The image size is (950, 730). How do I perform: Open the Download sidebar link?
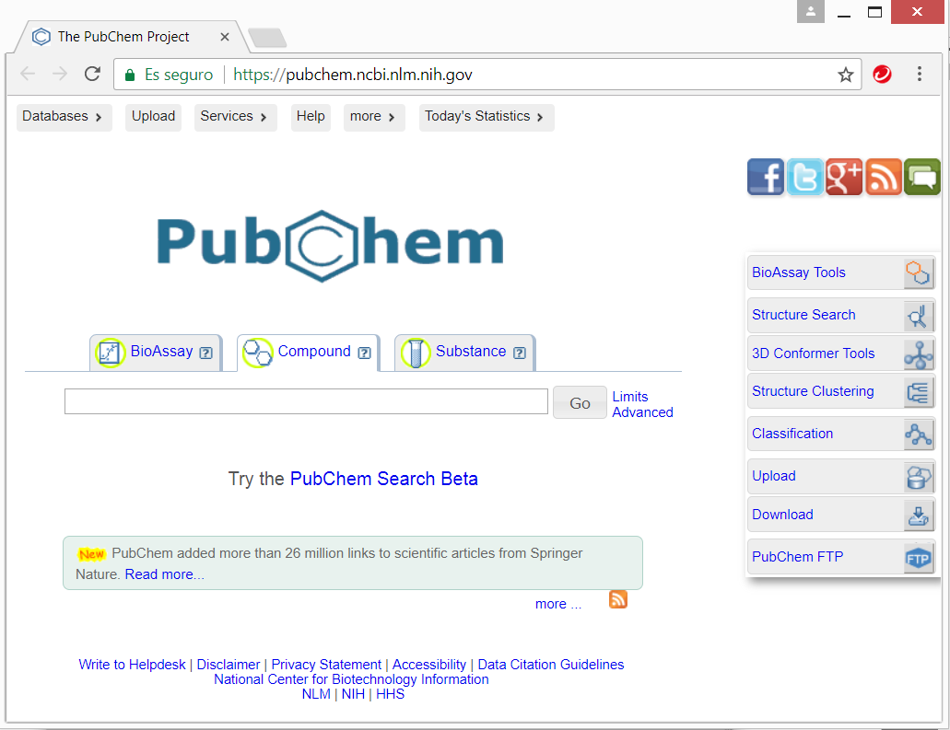(783, 516)
